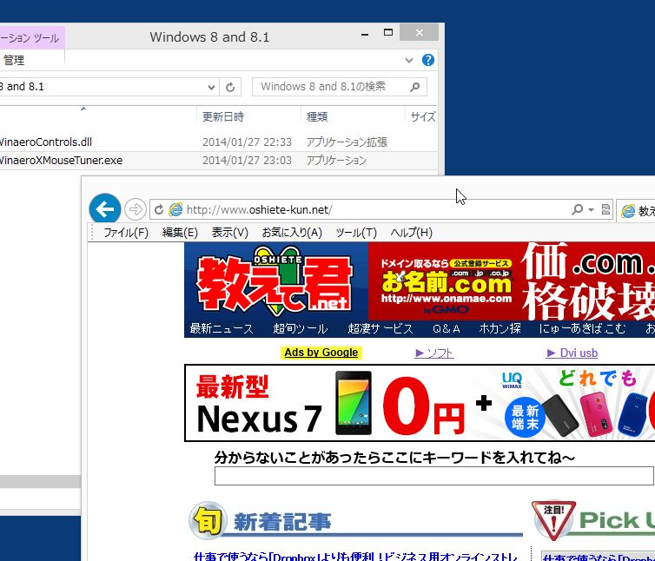Close the Windows 8 and 8.1 window
655x561 pixels.
[419, 33]
